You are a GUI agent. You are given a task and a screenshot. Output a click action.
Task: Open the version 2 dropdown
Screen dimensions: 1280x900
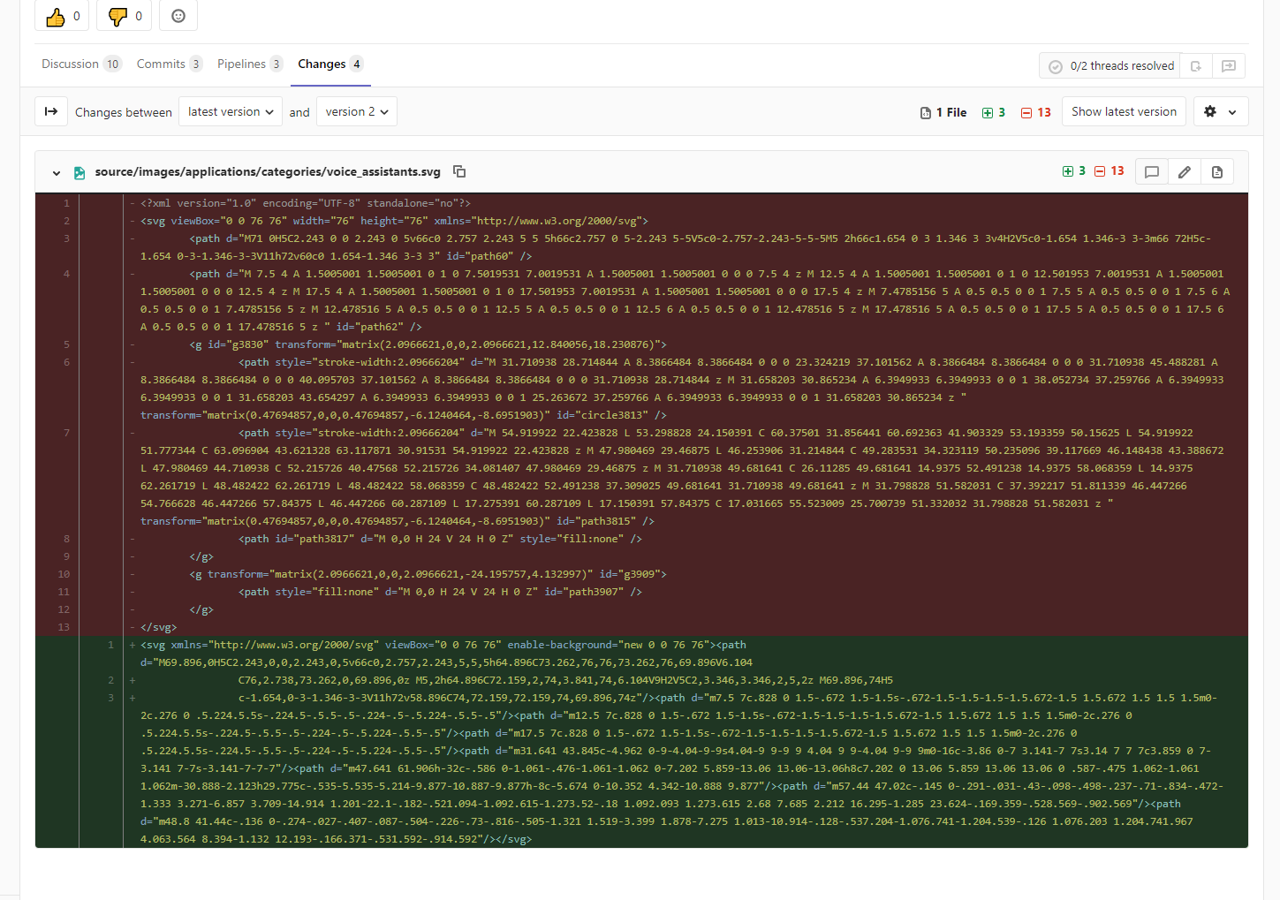(x=356, y=111)
